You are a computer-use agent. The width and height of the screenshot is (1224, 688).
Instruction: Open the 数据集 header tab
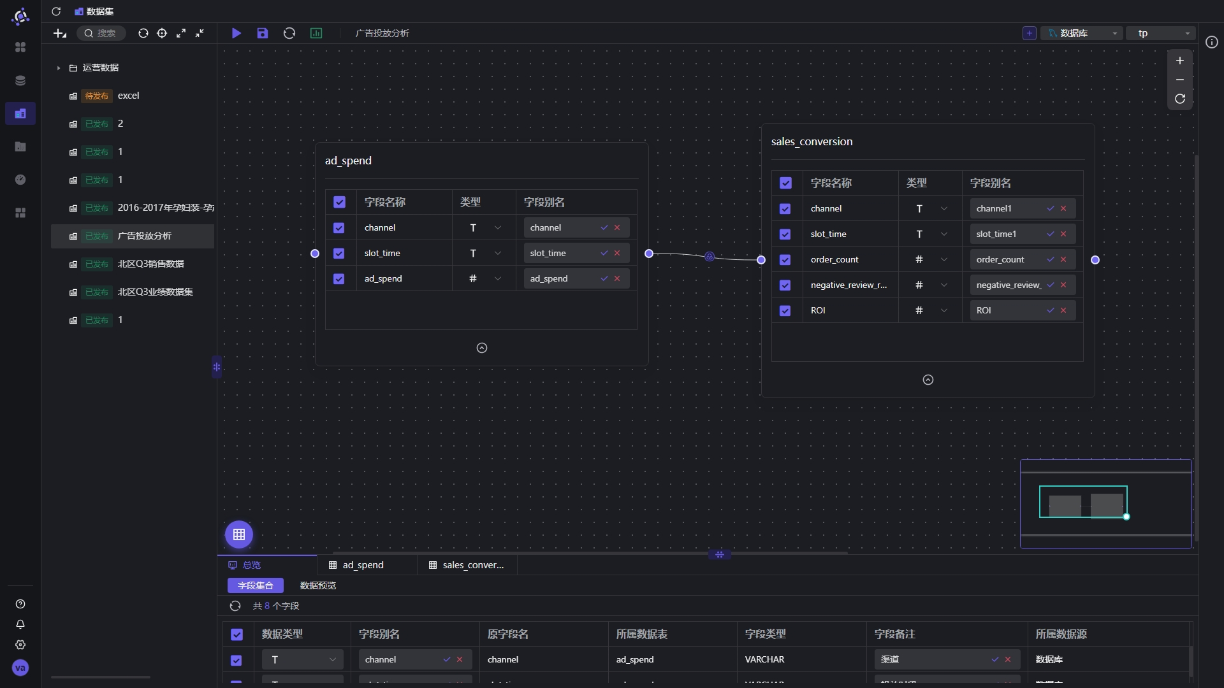click(94, 11)
